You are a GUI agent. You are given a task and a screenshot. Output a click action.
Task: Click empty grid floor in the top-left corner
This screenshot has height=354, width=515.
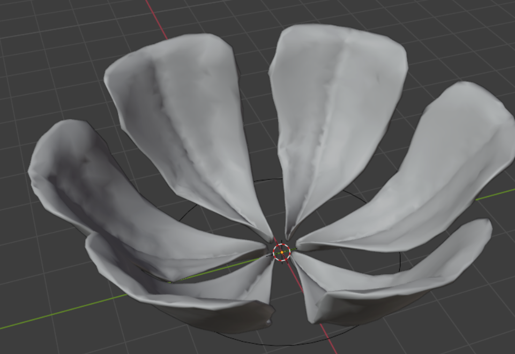[x=49, y=33]
